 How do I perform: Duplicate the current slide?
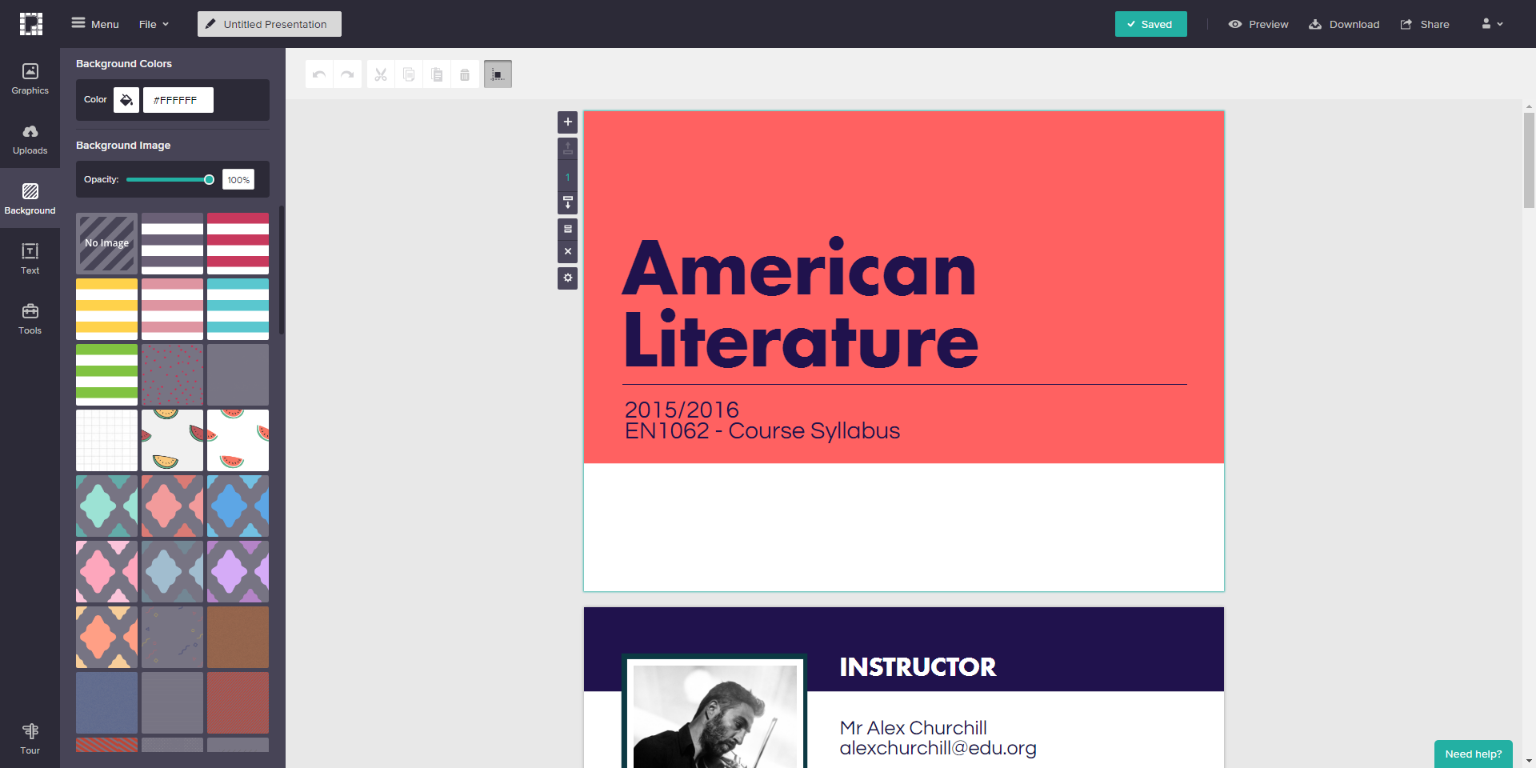[x=568, y=229]
